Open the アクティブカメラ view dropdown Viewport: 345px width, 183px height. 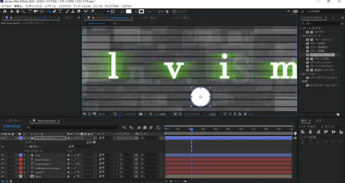coord(194,114)
